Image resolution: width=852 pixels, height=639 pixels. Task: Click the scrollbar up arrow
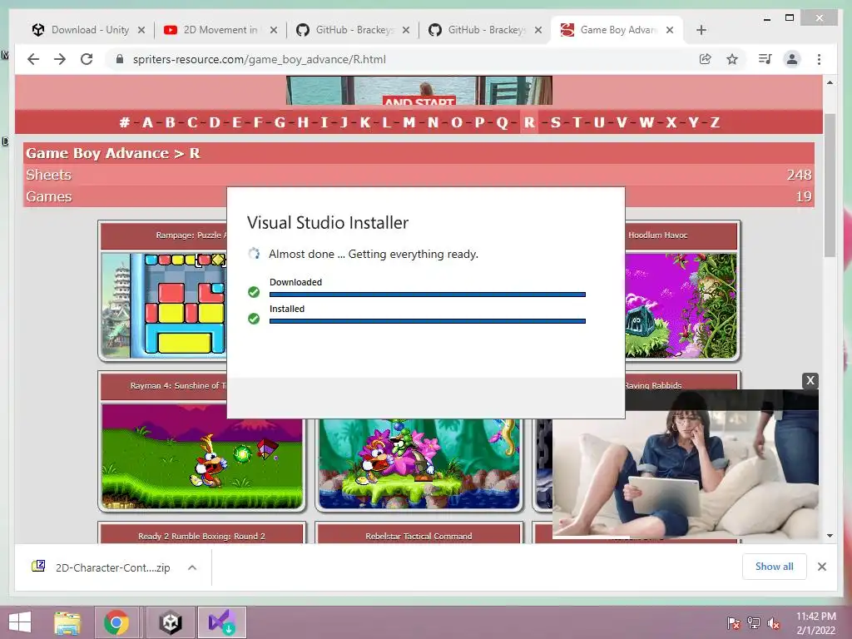click(x=830, y=82)
